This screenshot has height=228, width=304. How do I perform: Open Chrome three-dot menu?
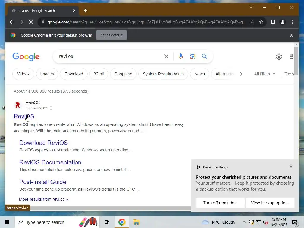[292, 22]
